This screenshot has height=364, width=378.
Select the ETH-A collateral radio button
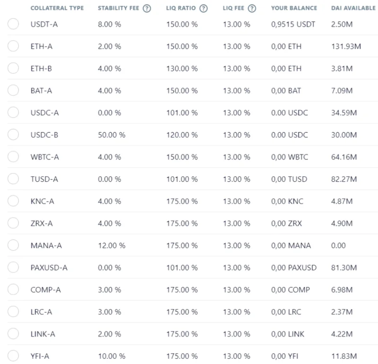pyautogui.click(x=13, y=46)
